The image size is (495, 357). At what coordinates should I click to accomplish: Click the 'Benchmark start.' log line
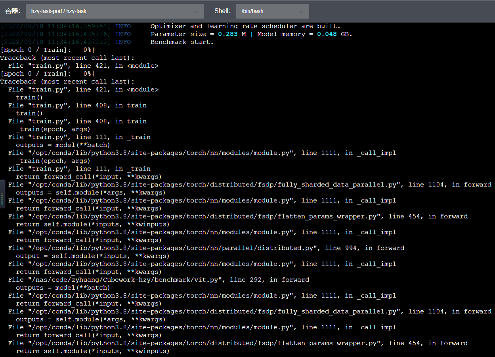182,42
